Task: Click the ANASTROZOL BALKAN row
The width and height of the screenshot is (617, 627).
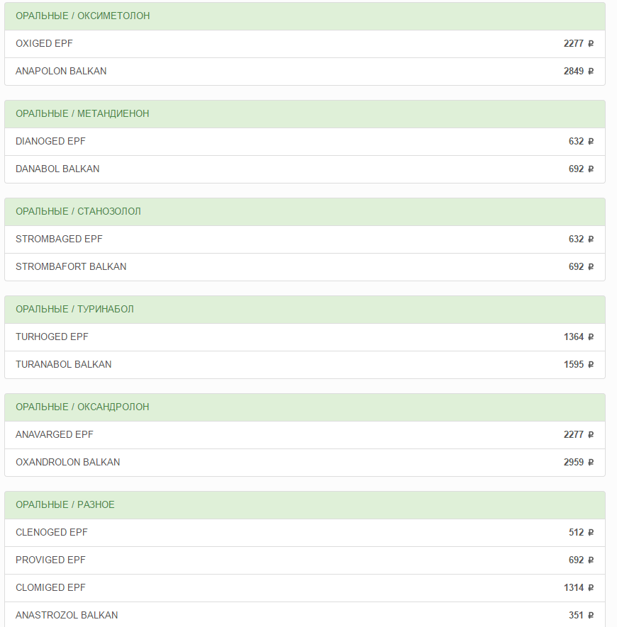Action: click(x=67, y=616)
